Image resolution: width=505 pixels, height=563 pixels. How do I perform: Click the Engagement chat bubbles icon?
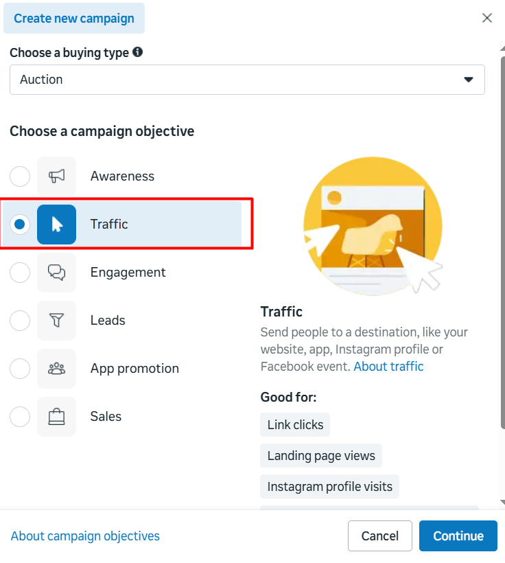(x=57, y=273)
